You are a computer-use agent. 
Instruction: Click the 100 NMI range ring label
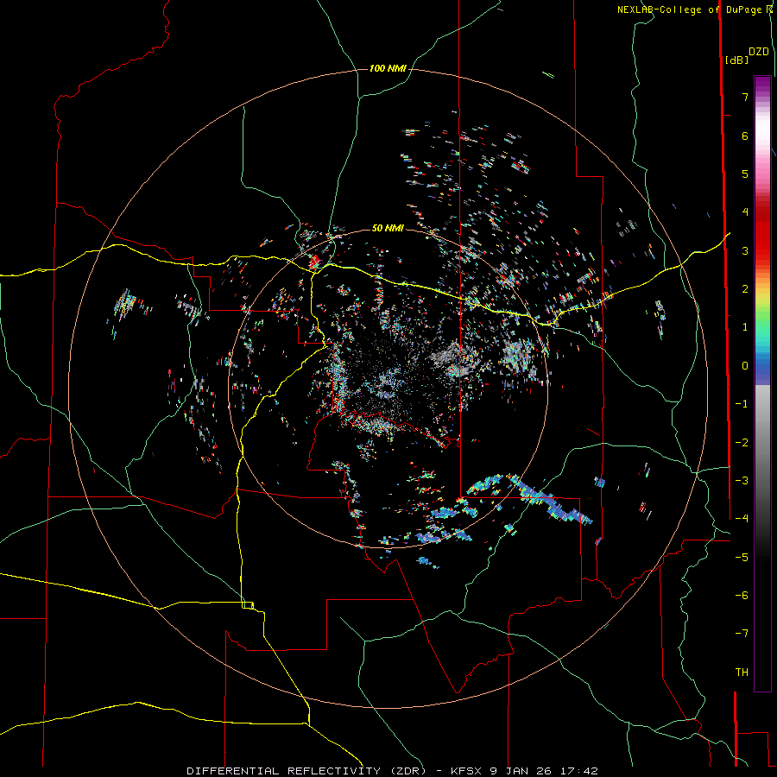[x=388, y=68]
